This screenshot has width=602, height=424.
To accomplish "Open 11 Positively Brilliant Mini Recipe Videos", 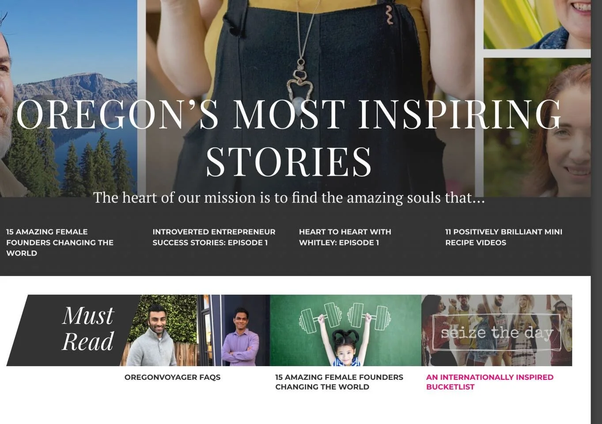I will pyautogui.click(x=504, y=237).
